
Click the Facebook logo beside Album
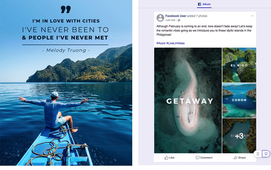click(199, 4)
